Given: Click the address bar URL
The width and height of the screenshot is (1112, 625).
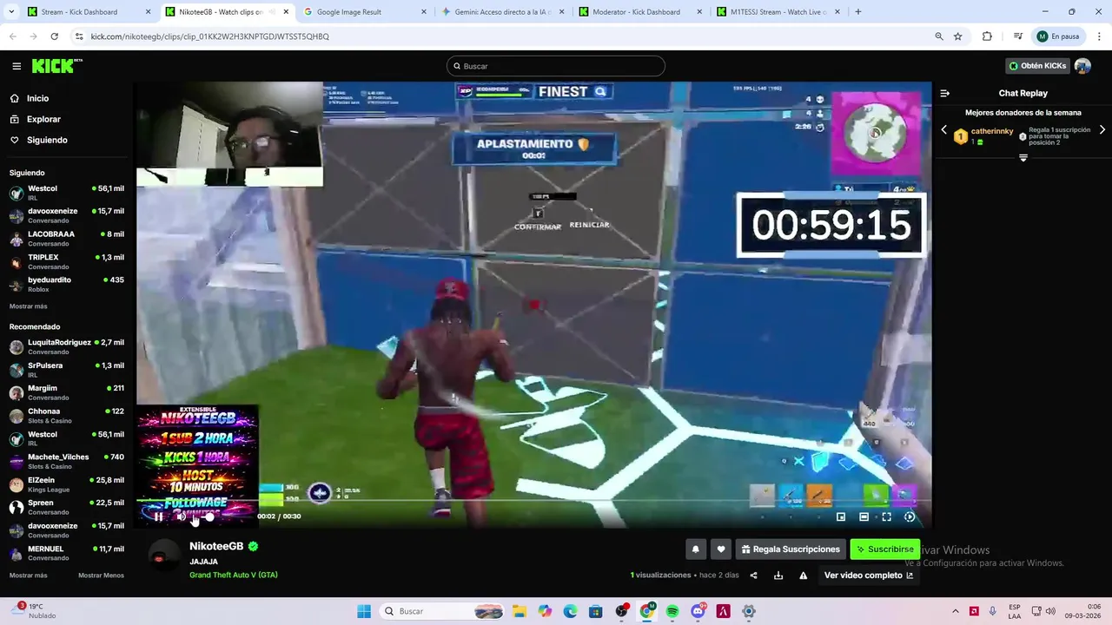Looking at the screenshot, I should (x=209, y=36).
